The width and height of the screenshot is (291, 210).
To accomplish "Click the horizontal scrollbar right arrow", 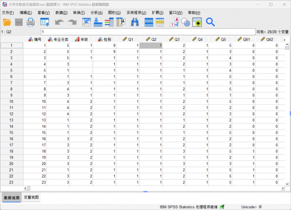I will click(x=282, y=188).
